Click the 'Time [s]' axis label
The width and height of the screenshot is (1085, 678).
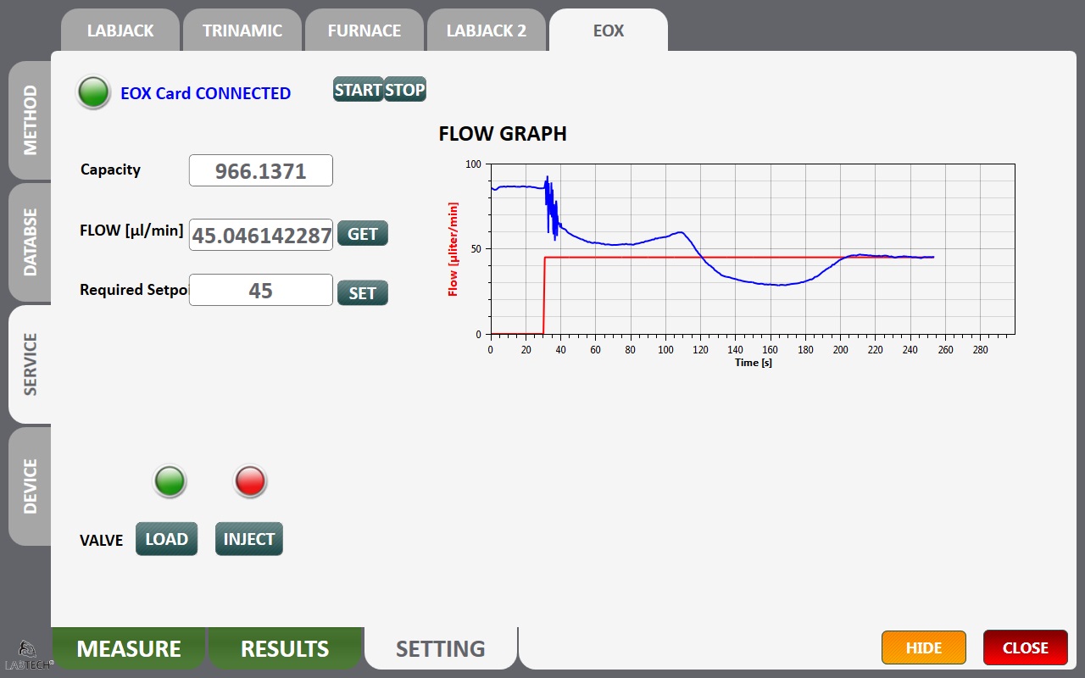point(753,362)
